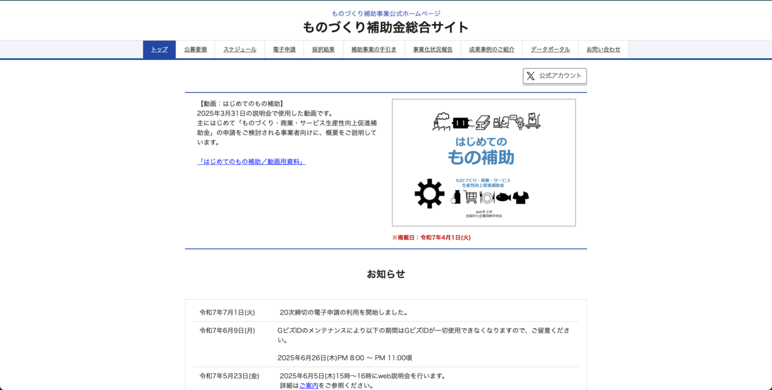Viewport: 772px width, 390px height.
Task: Switch to the 公募要領 tab
Action: 195,49
